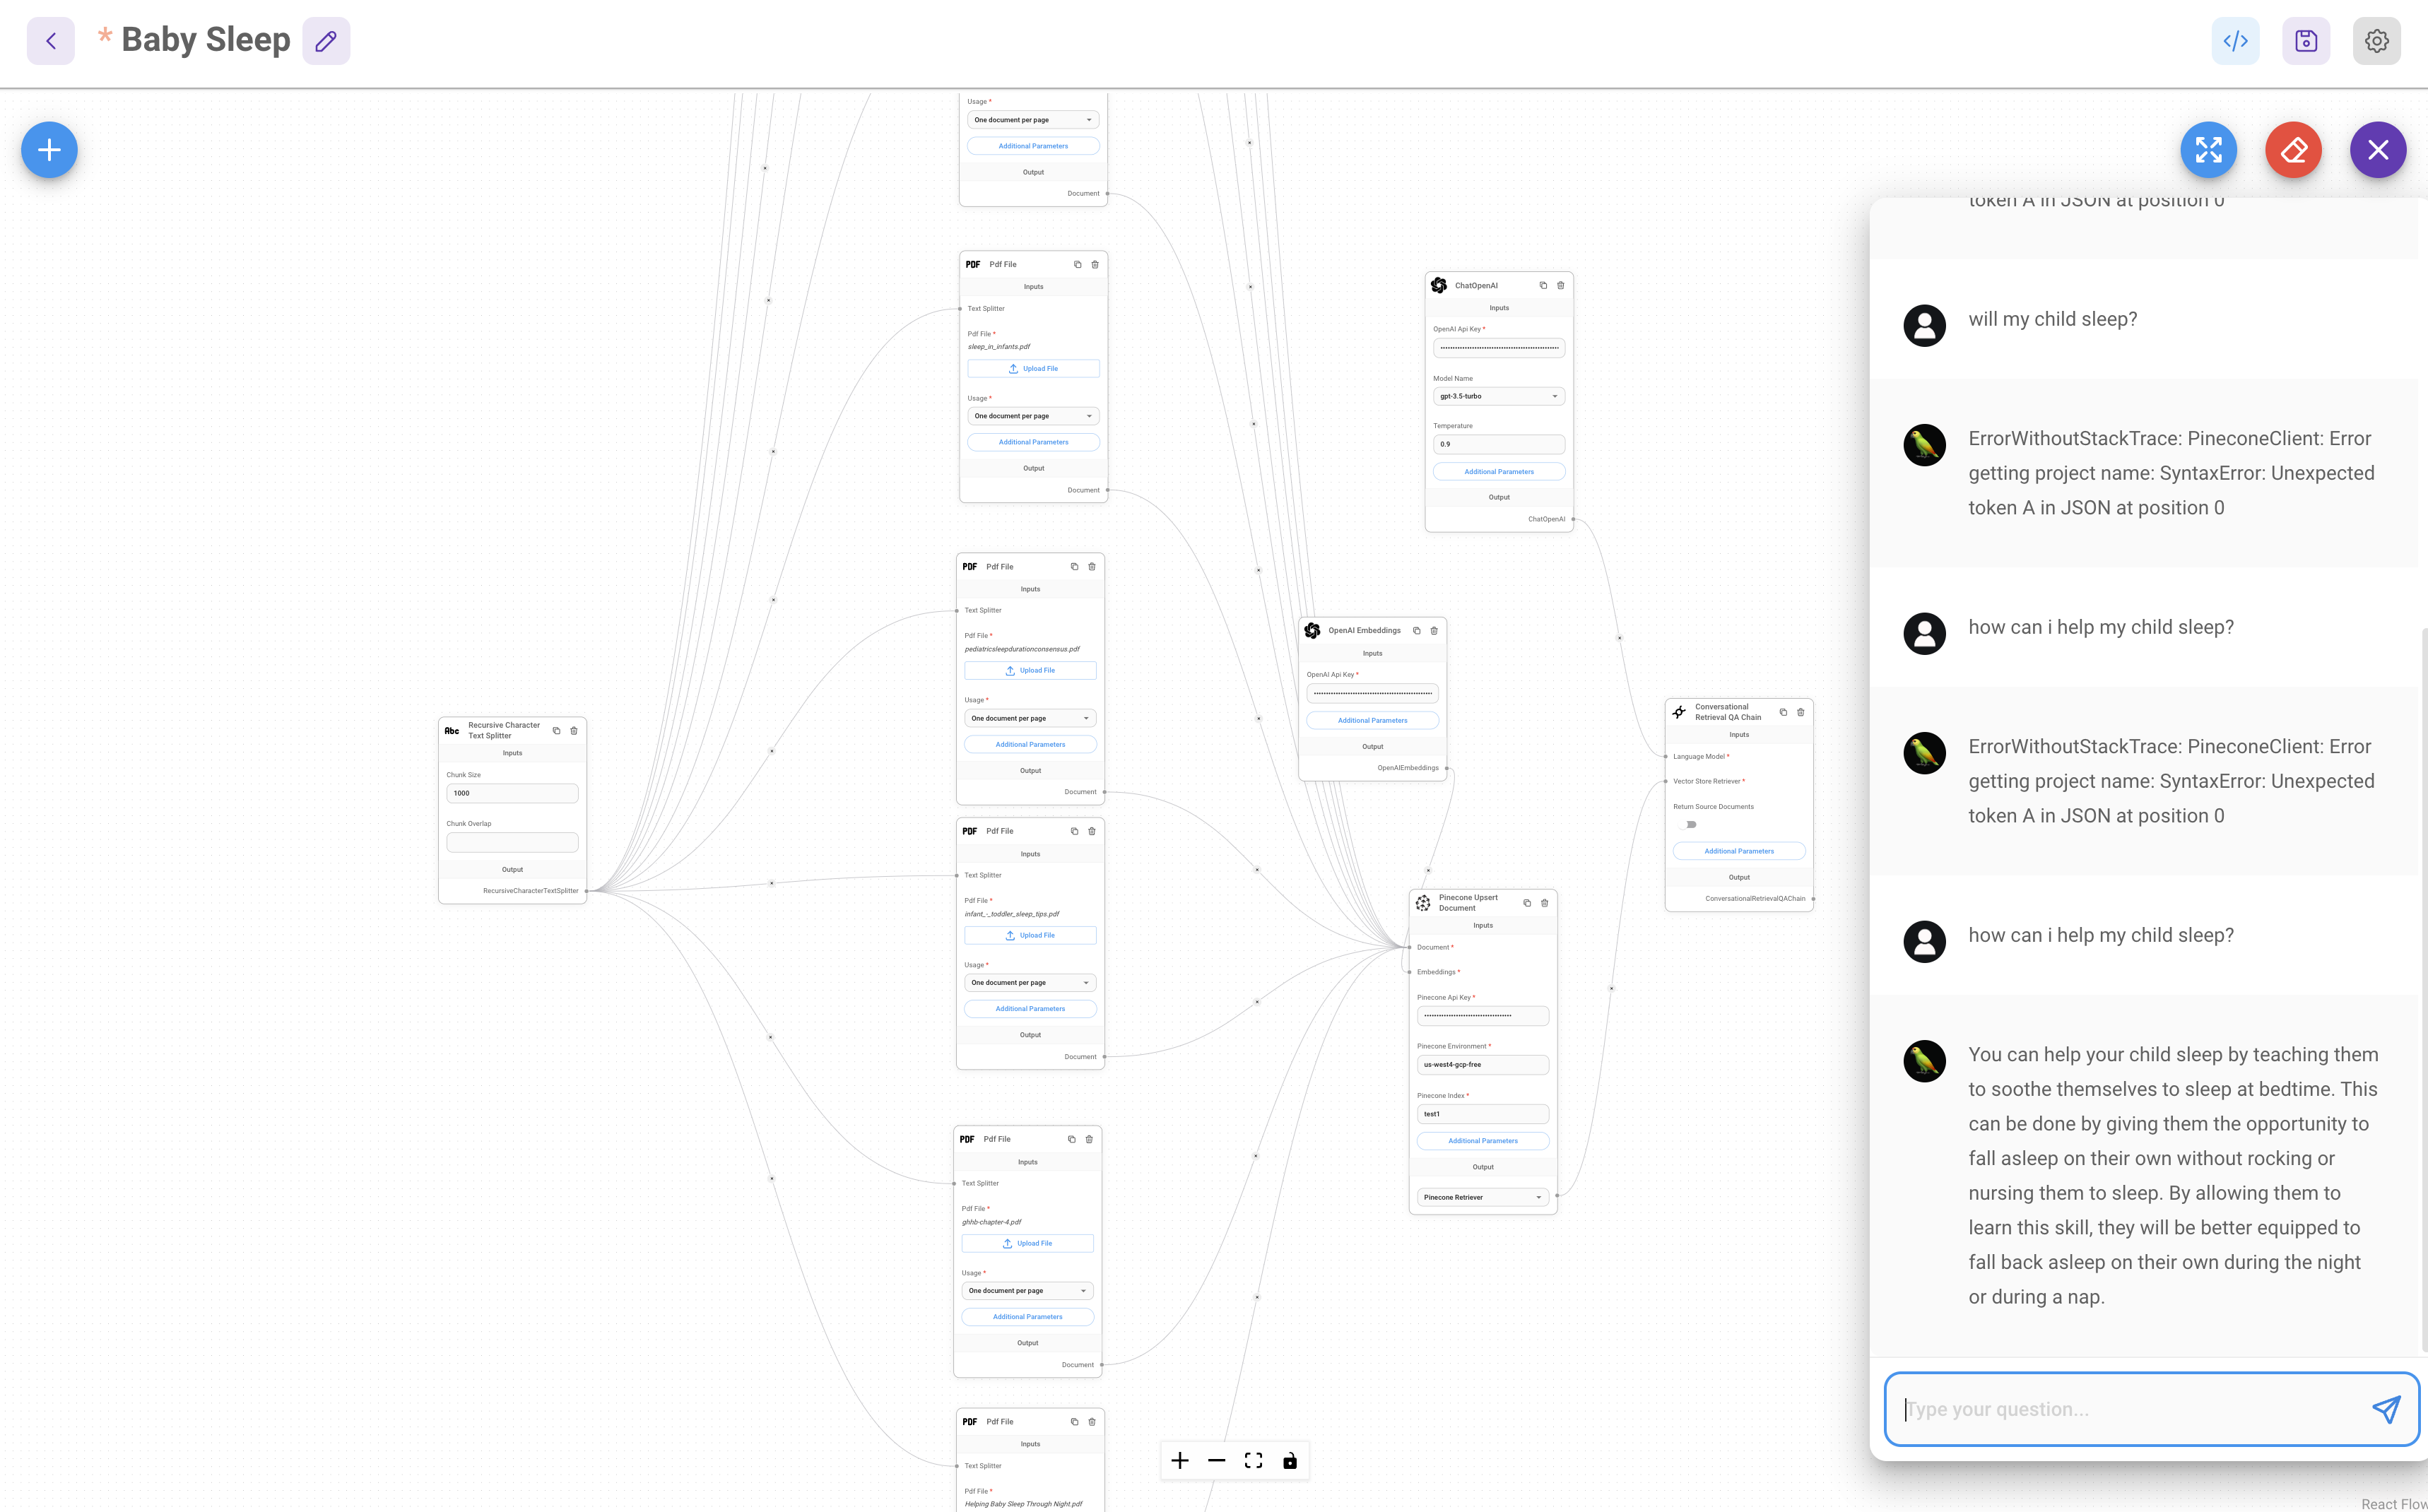Open Usage dropdown of sleep_in_infants.pdf node
Image resolution: width=2428 pixels, height=1512 pixels.
[x=1033, y=416]
